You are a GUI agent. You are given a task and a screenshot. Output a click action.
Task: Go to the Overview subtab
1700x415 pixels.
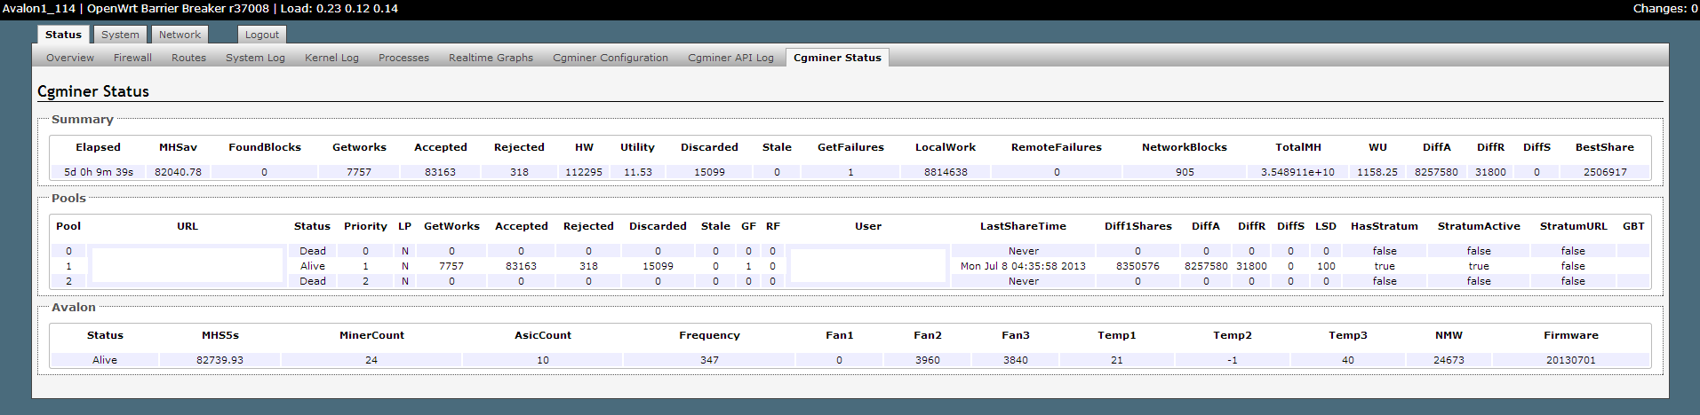pyautogui.click(x=70, y=58)
